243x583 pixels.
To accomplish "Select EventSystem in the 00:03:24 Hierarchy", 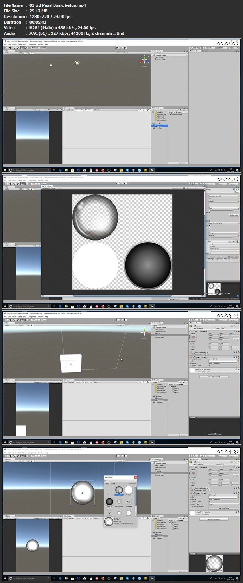I will click(x=159, y=337).
